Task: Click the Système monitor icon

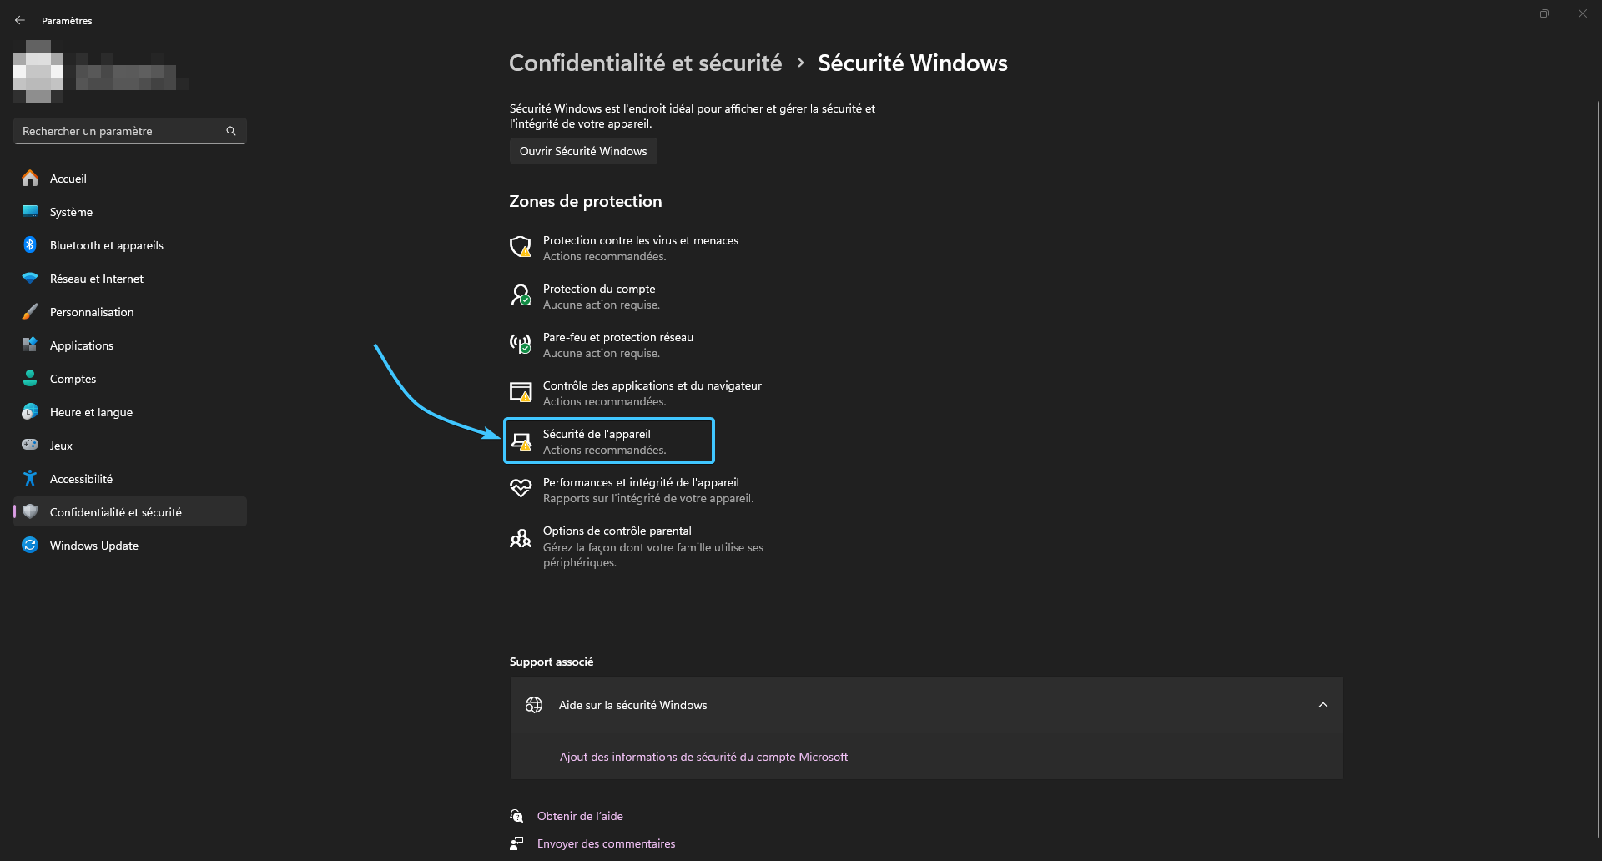Action: click(x=30, y=211)
